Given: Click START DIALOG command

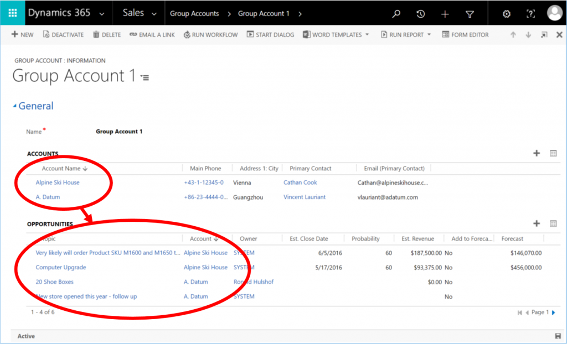Looking at the screenshot, I should (270, 35).
